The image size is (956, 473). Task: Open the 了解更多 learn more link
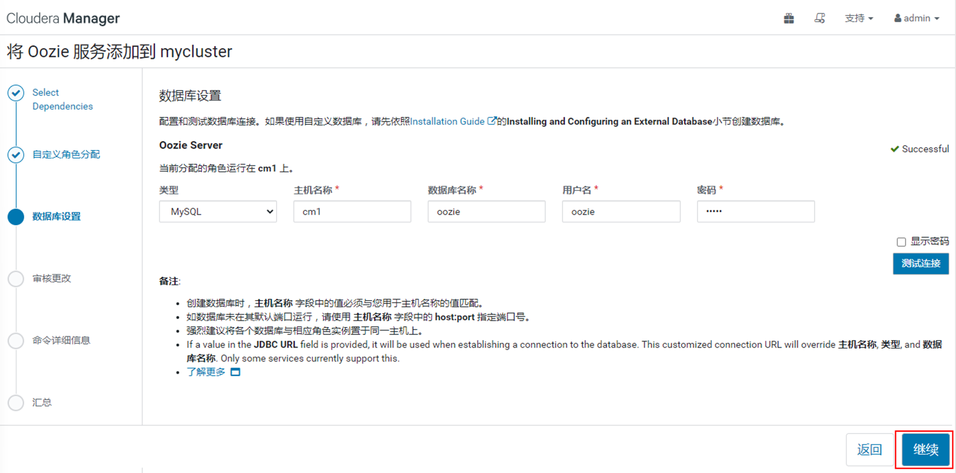pyautogui.click(x=206, y=372)
